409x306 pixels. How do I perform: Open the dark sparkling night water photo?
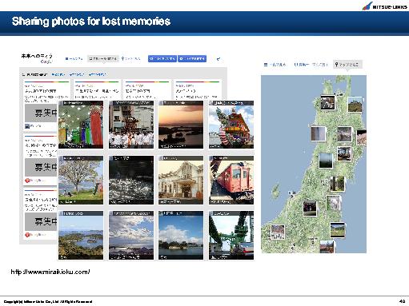(131, 180)
